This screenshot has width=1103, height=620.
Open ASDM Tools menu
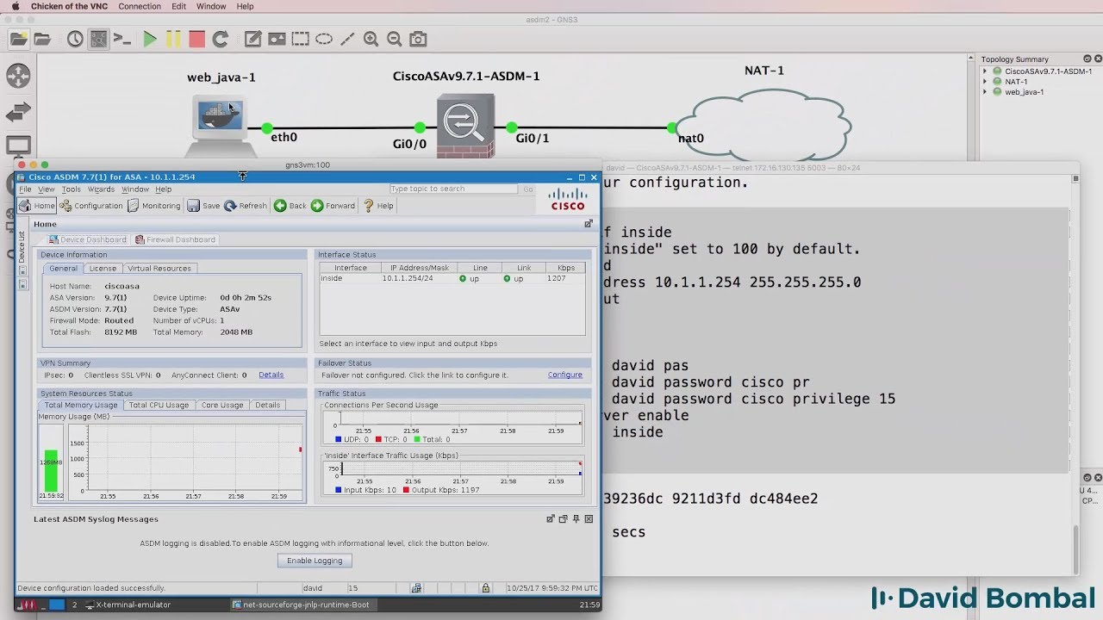72,189
